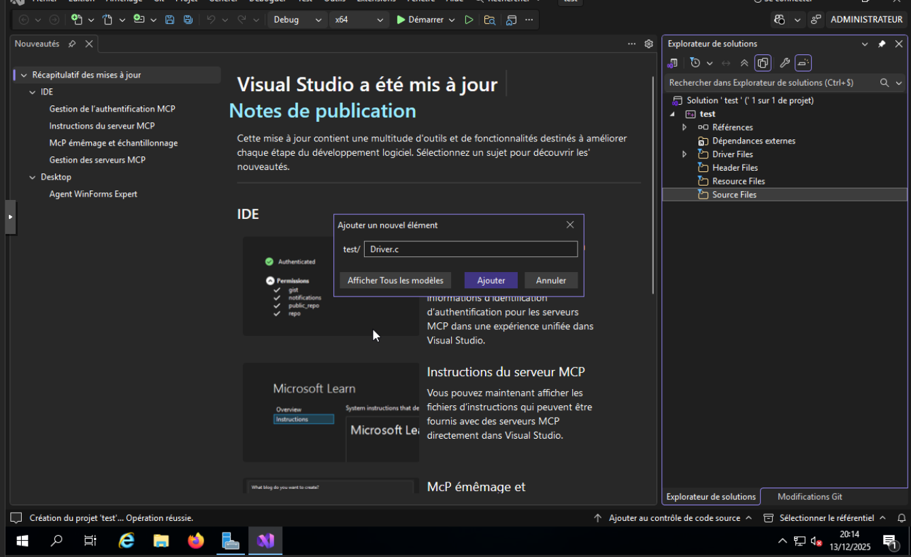Screen dimensions: 911x557
Task: Open document tabs overflow ellipsis menu
Action: tap(632, 44)
